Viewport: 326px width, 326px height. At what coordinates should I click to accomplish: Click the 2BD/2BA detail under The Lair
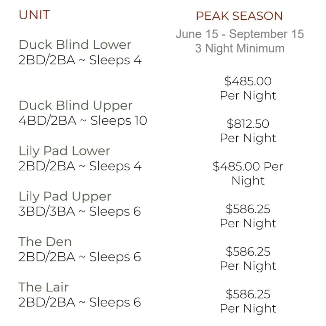pos(47,302)
